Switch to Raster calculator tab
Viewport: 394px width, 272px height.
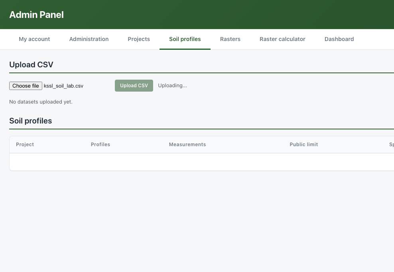[282, 39]
